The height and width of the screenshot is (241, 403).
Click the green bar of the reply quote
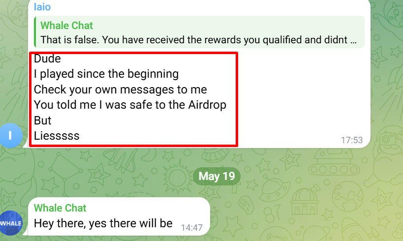[35, 32]
